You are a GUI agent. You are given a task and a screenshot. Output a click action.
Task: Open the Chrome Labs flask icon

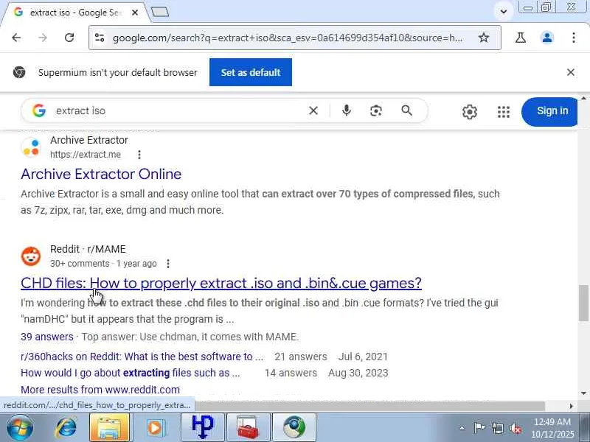[x=521, y=38]
